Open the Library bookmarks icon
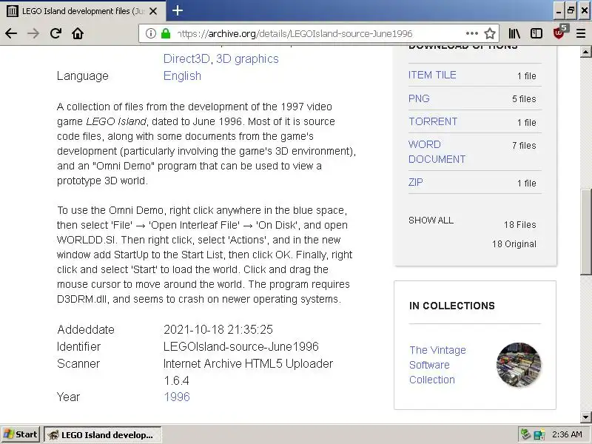Image resolution: width=592 pixels, height=444 pixels. point(514,33)
